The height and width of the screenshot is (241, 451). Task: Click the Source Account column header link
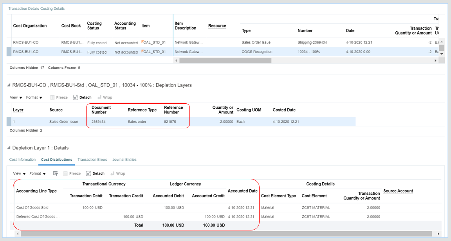(398, 191)
